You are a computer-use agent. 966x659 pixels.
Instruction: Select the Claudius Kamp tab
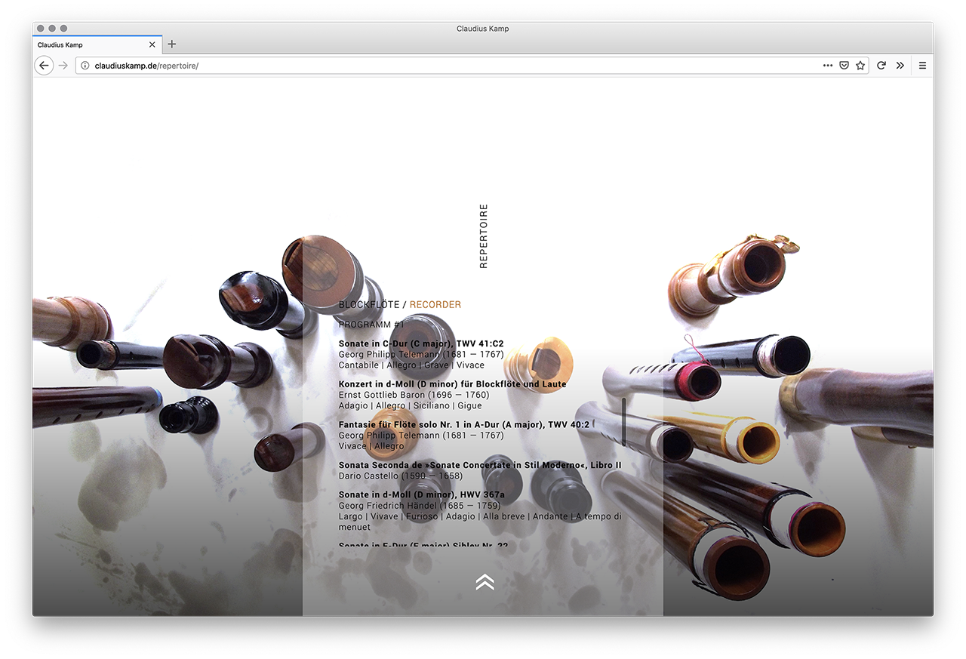[97, 45]
